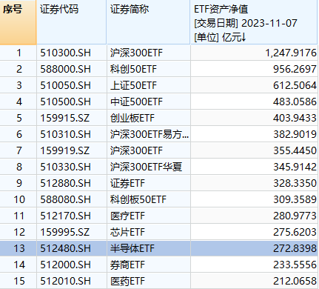Sort by ETF资产净值 column header
The image size is (319, 289).
(254, 22)
